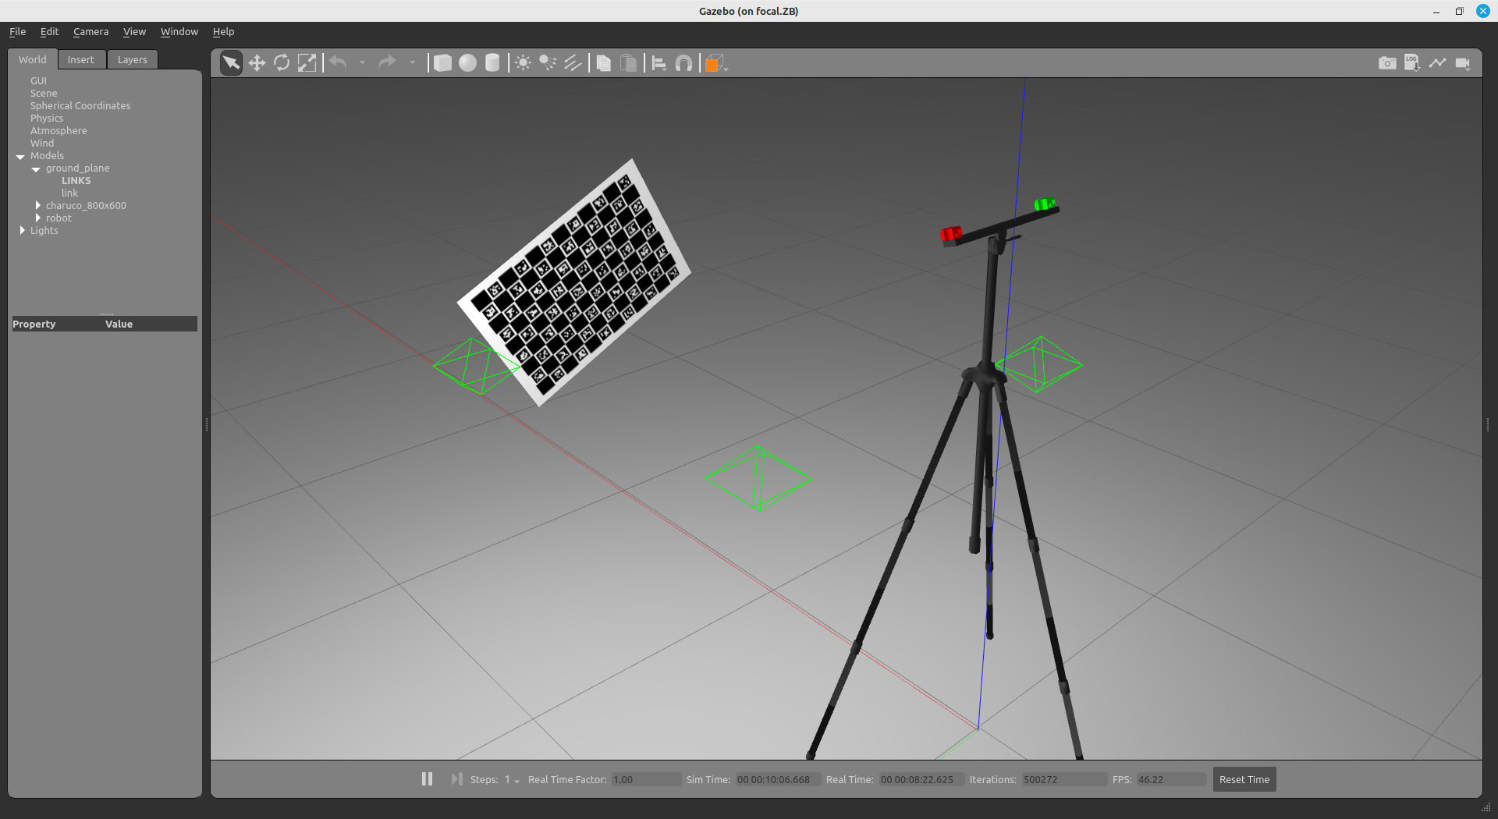The width and height of the screenshot is (1498, 819).
Task: Open the data logger
Action: tap(1412, 63)
